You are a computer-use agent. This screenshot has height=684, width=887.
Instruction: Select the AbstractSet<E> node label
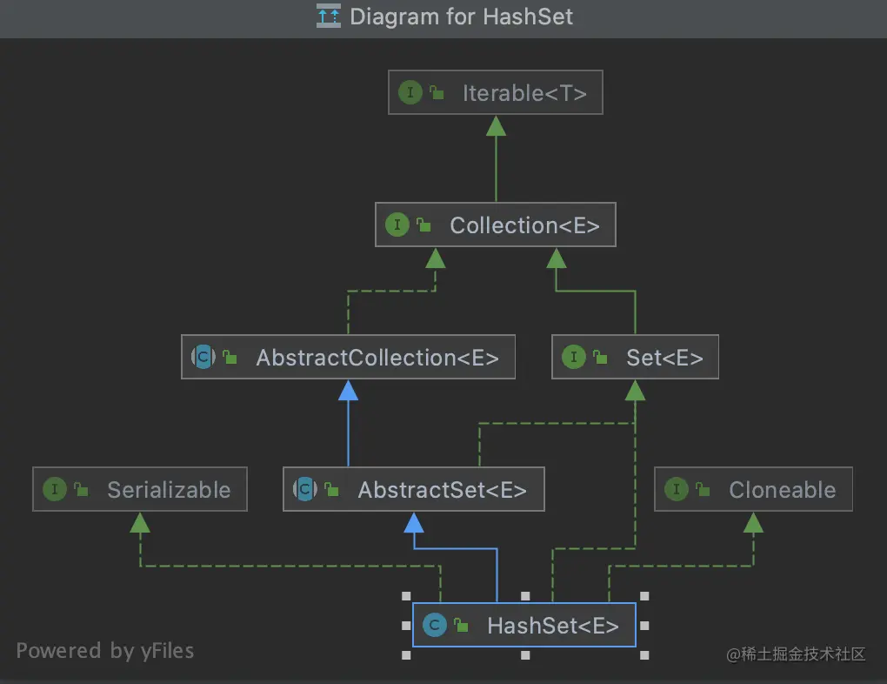point(442,489)
